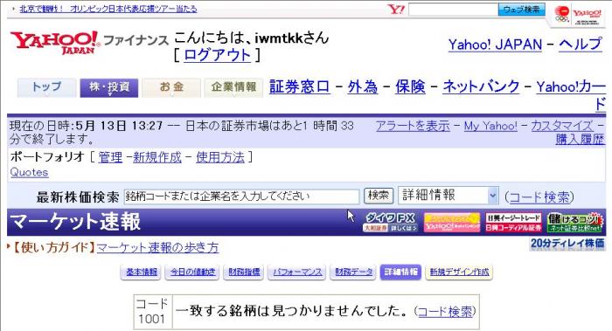Open the My Yahoo! link
This screenshot has height=331, width=612.
490,126
